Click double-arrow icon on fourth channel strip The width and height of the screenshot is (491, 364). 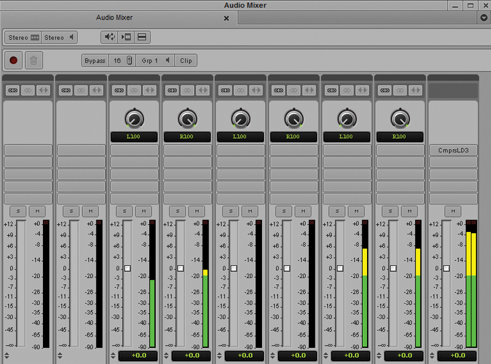tap(203, 90)
